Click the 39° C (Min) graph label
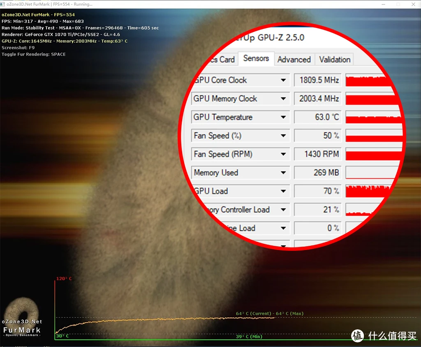Image resolution: width=421 pixels, height=347 pixels. (x=249, y=337)
